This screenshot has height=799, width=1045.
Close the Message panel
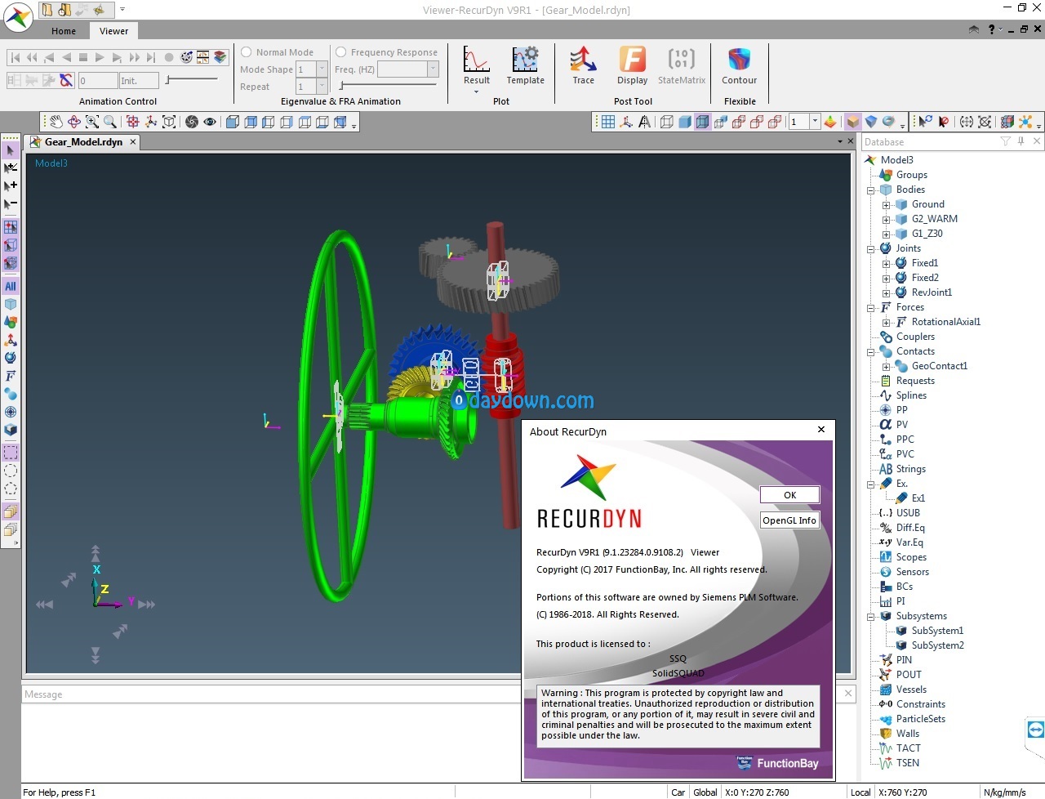coord(848,694)
